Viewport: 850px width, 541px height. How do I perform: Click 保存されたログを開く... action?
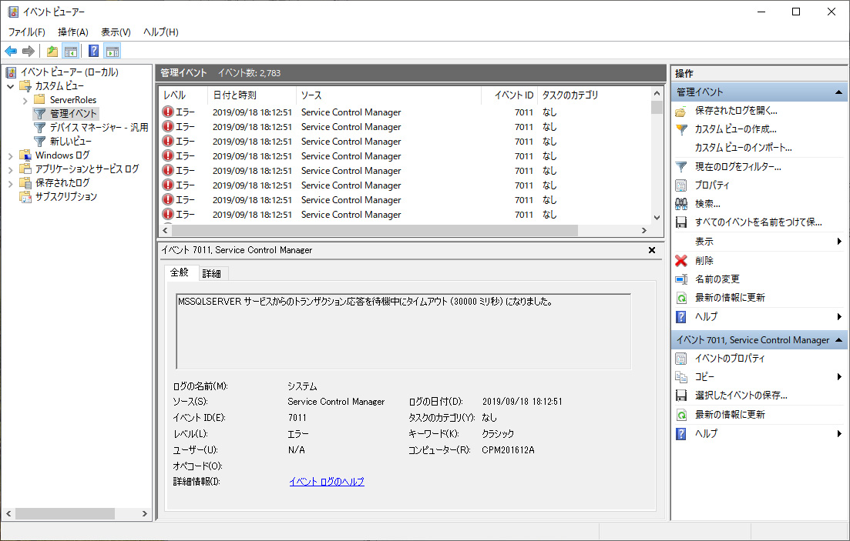tap(736, 111)
